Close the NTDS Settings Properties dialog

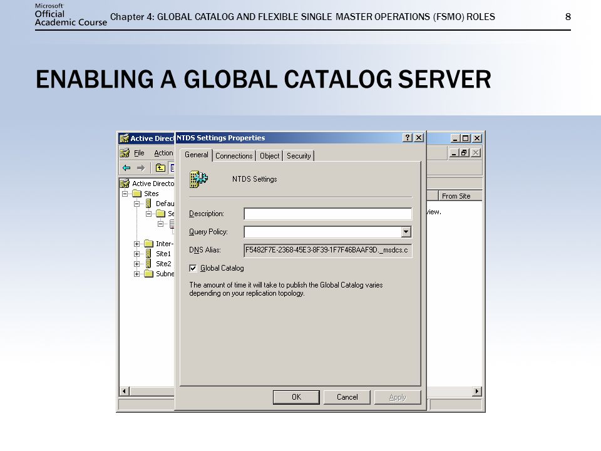419,138
